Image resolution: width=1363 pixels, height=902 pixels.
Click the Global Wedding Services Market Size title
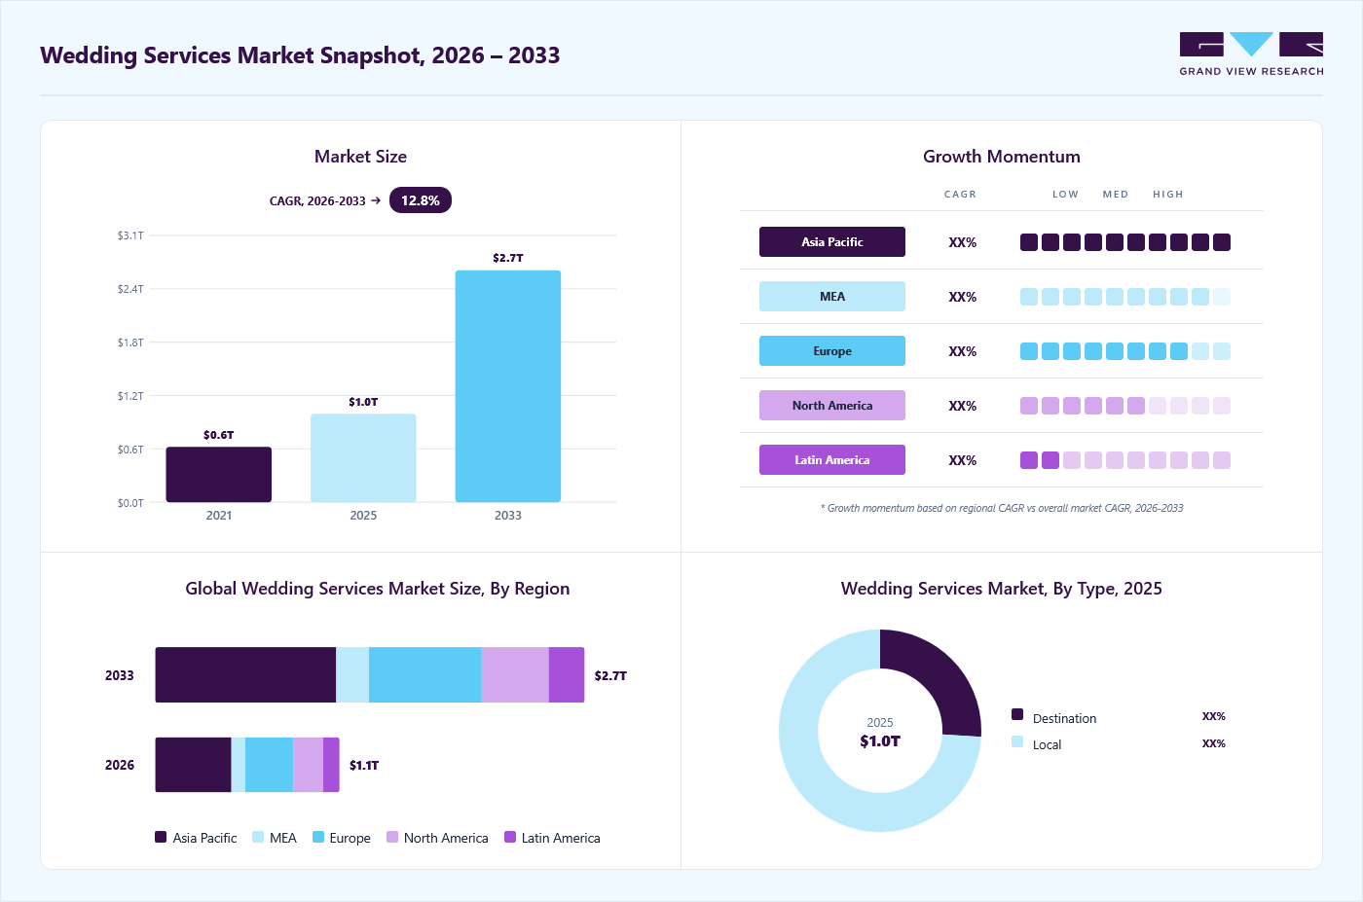[x=378, y=589]
